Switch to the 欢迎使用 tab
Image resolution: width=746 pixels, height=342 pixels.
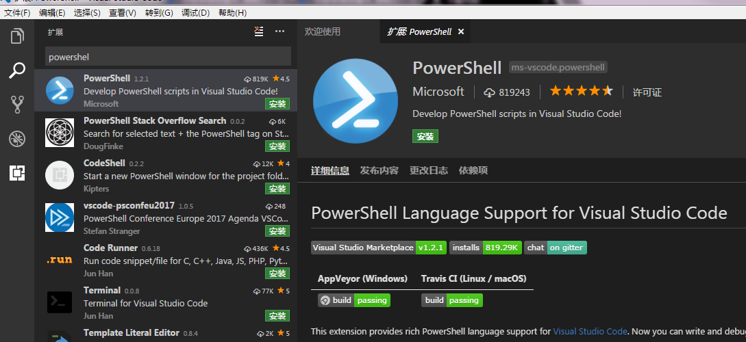[323, 32]
